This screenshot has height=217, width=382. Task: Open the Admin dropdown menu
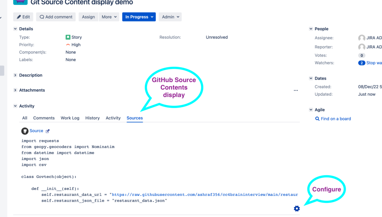[170, 17]
